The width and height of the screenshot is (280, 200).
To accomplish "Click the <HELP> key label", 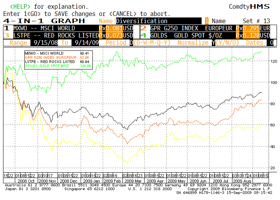I will tap(20, 6).
